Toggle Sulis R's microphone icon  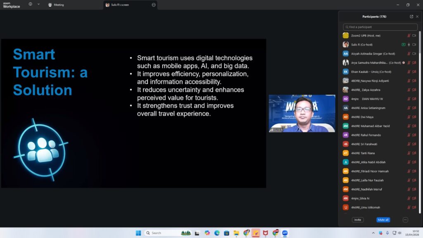coord(409,45)
